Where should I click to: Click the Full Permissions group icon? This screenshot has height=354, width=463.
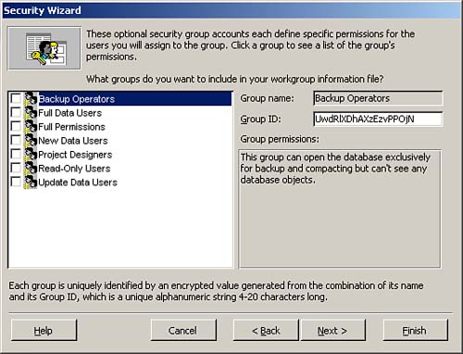click(x=31, y=126)
